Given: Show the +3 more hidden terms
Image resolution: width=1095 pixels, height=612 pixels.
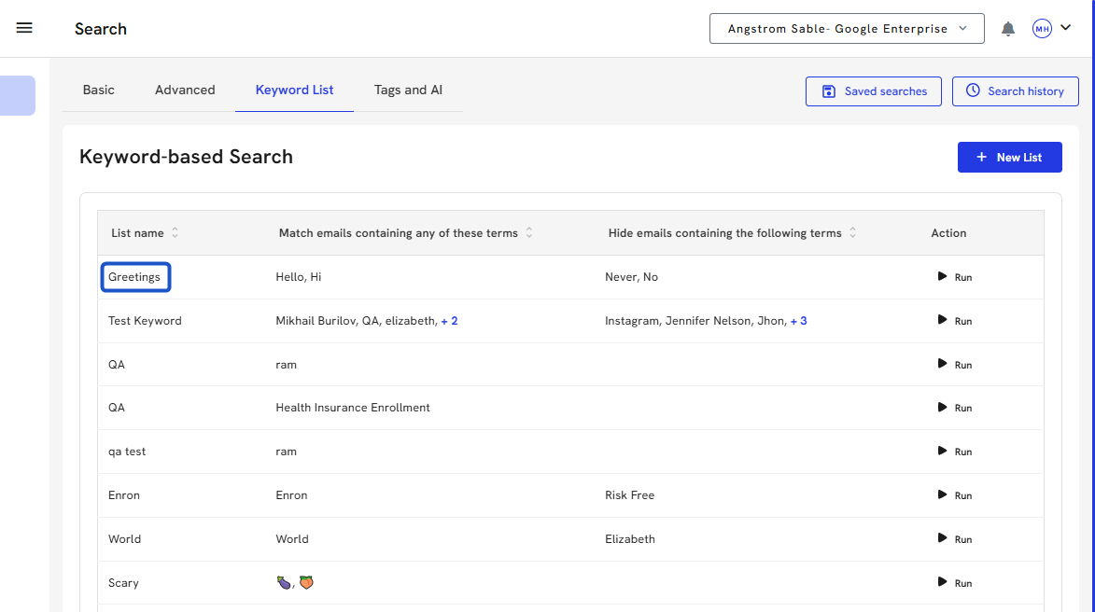Looking at the screenshot, I should pyautogui.click(x=798, y=321).
